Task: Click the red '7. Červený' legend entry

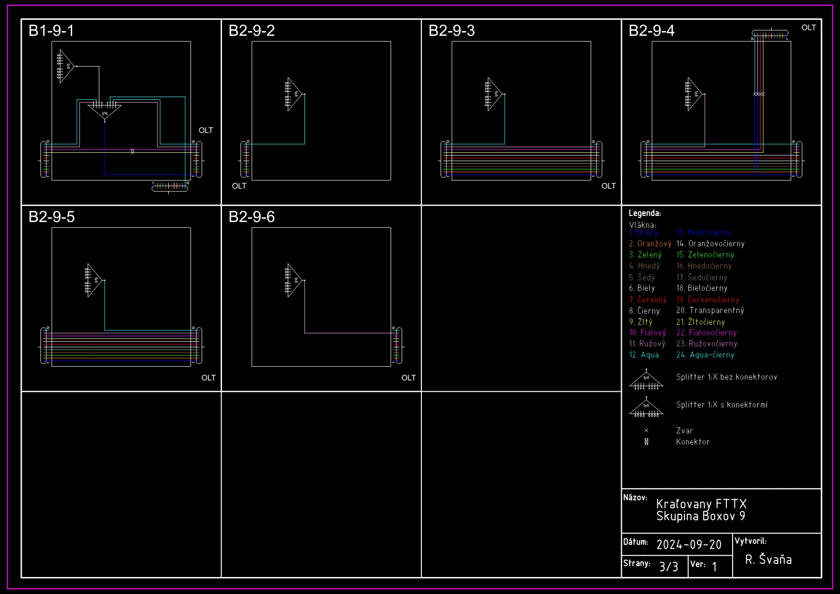Action: 648,300
